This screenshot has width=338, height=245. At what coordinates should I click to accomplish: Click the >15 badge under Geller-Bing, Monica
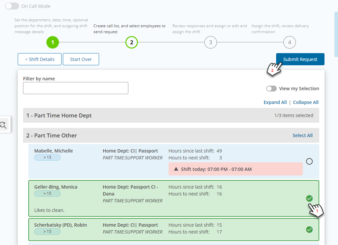click(47, 194)
